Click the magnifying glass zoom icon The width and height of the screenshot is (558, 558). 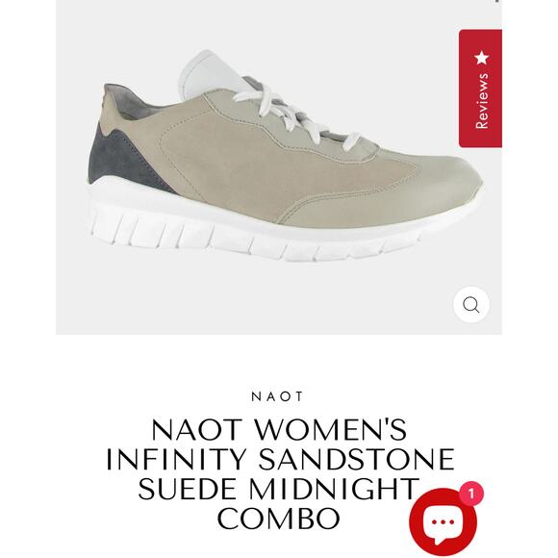click(471, 305)
